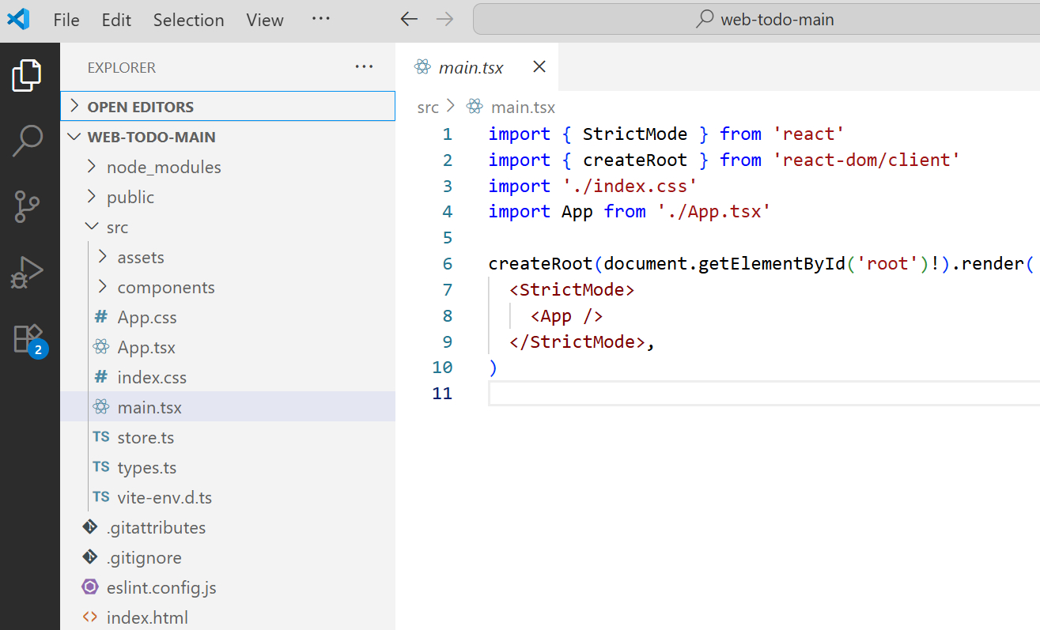Click the web-todo-main search box

[x=755, y=20]
